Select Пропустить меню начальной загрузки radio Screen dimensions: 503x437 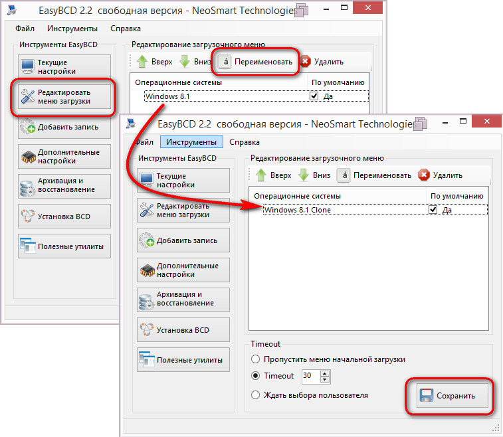(255, 359)
